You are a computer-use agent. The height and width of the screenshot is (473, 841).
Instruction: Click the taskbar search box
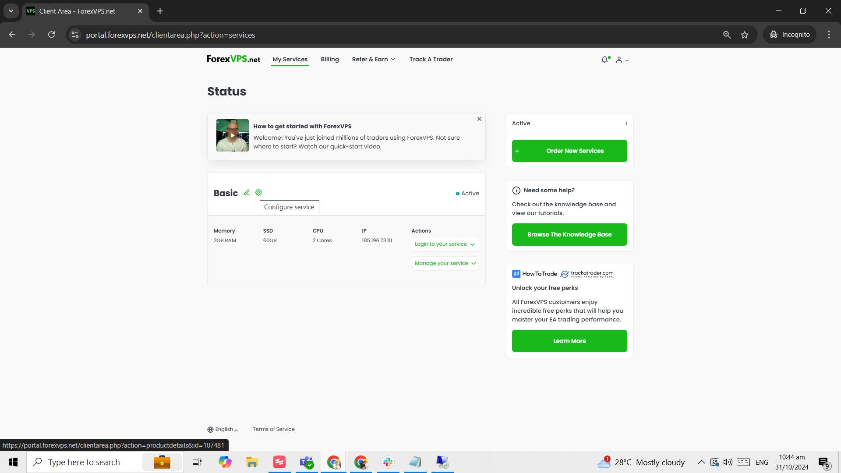[105, 462]
